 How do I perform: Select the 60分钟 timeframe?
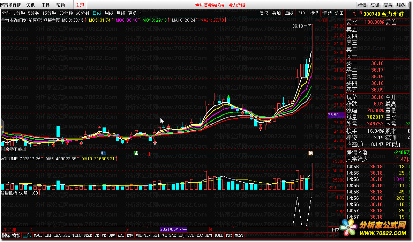click(x=82, y=13)
